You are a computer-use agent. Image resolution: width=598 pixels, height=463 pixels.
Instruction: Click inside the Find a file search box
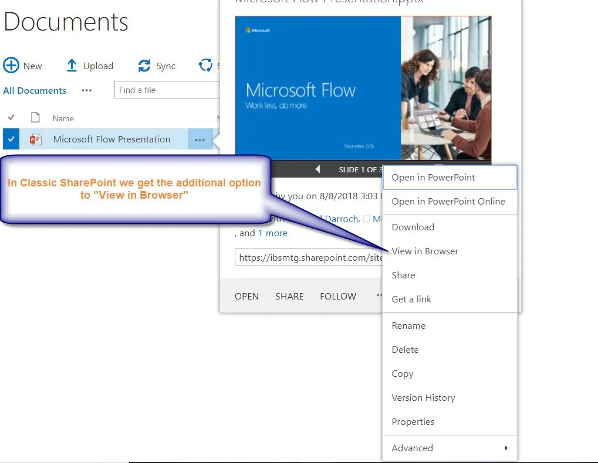pos(167,90)
